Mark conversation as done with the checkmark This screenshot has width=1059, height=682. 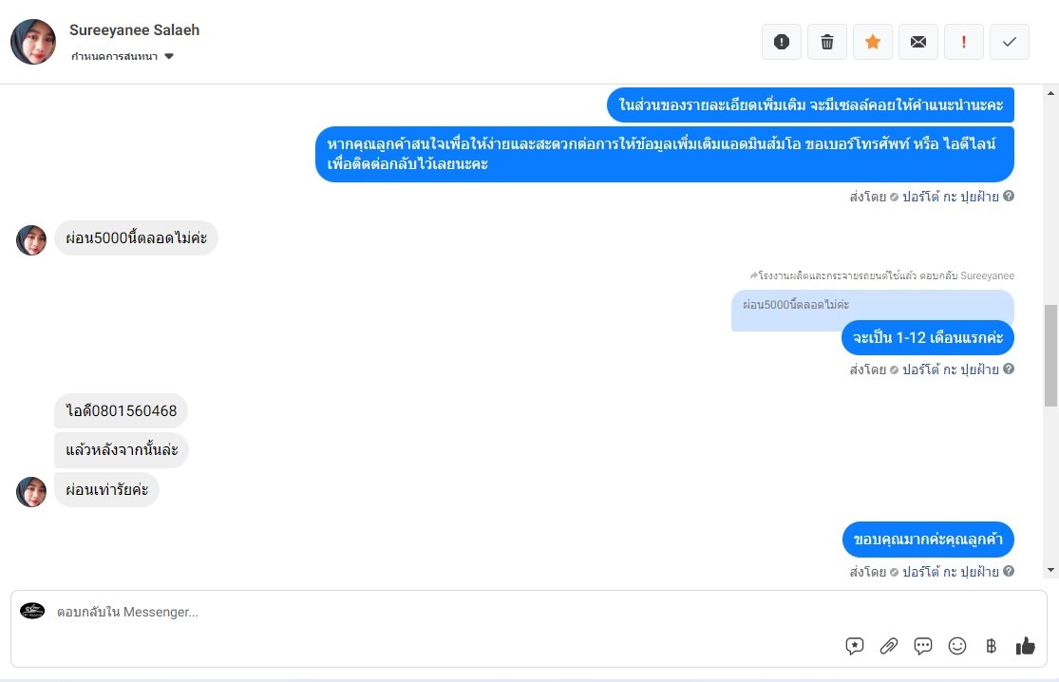tap(1009, 42)
